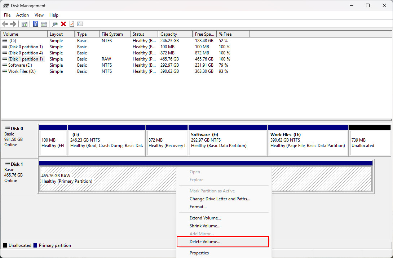Open the View menu
Screen dimensions: 393x258
click(39, 15)
